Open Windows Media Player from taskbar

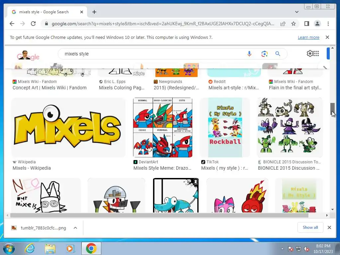point(70,248)
